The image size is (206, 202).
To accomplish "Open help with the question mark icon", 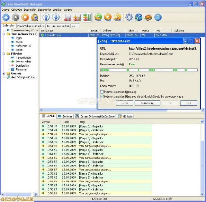I will point(158,17).
